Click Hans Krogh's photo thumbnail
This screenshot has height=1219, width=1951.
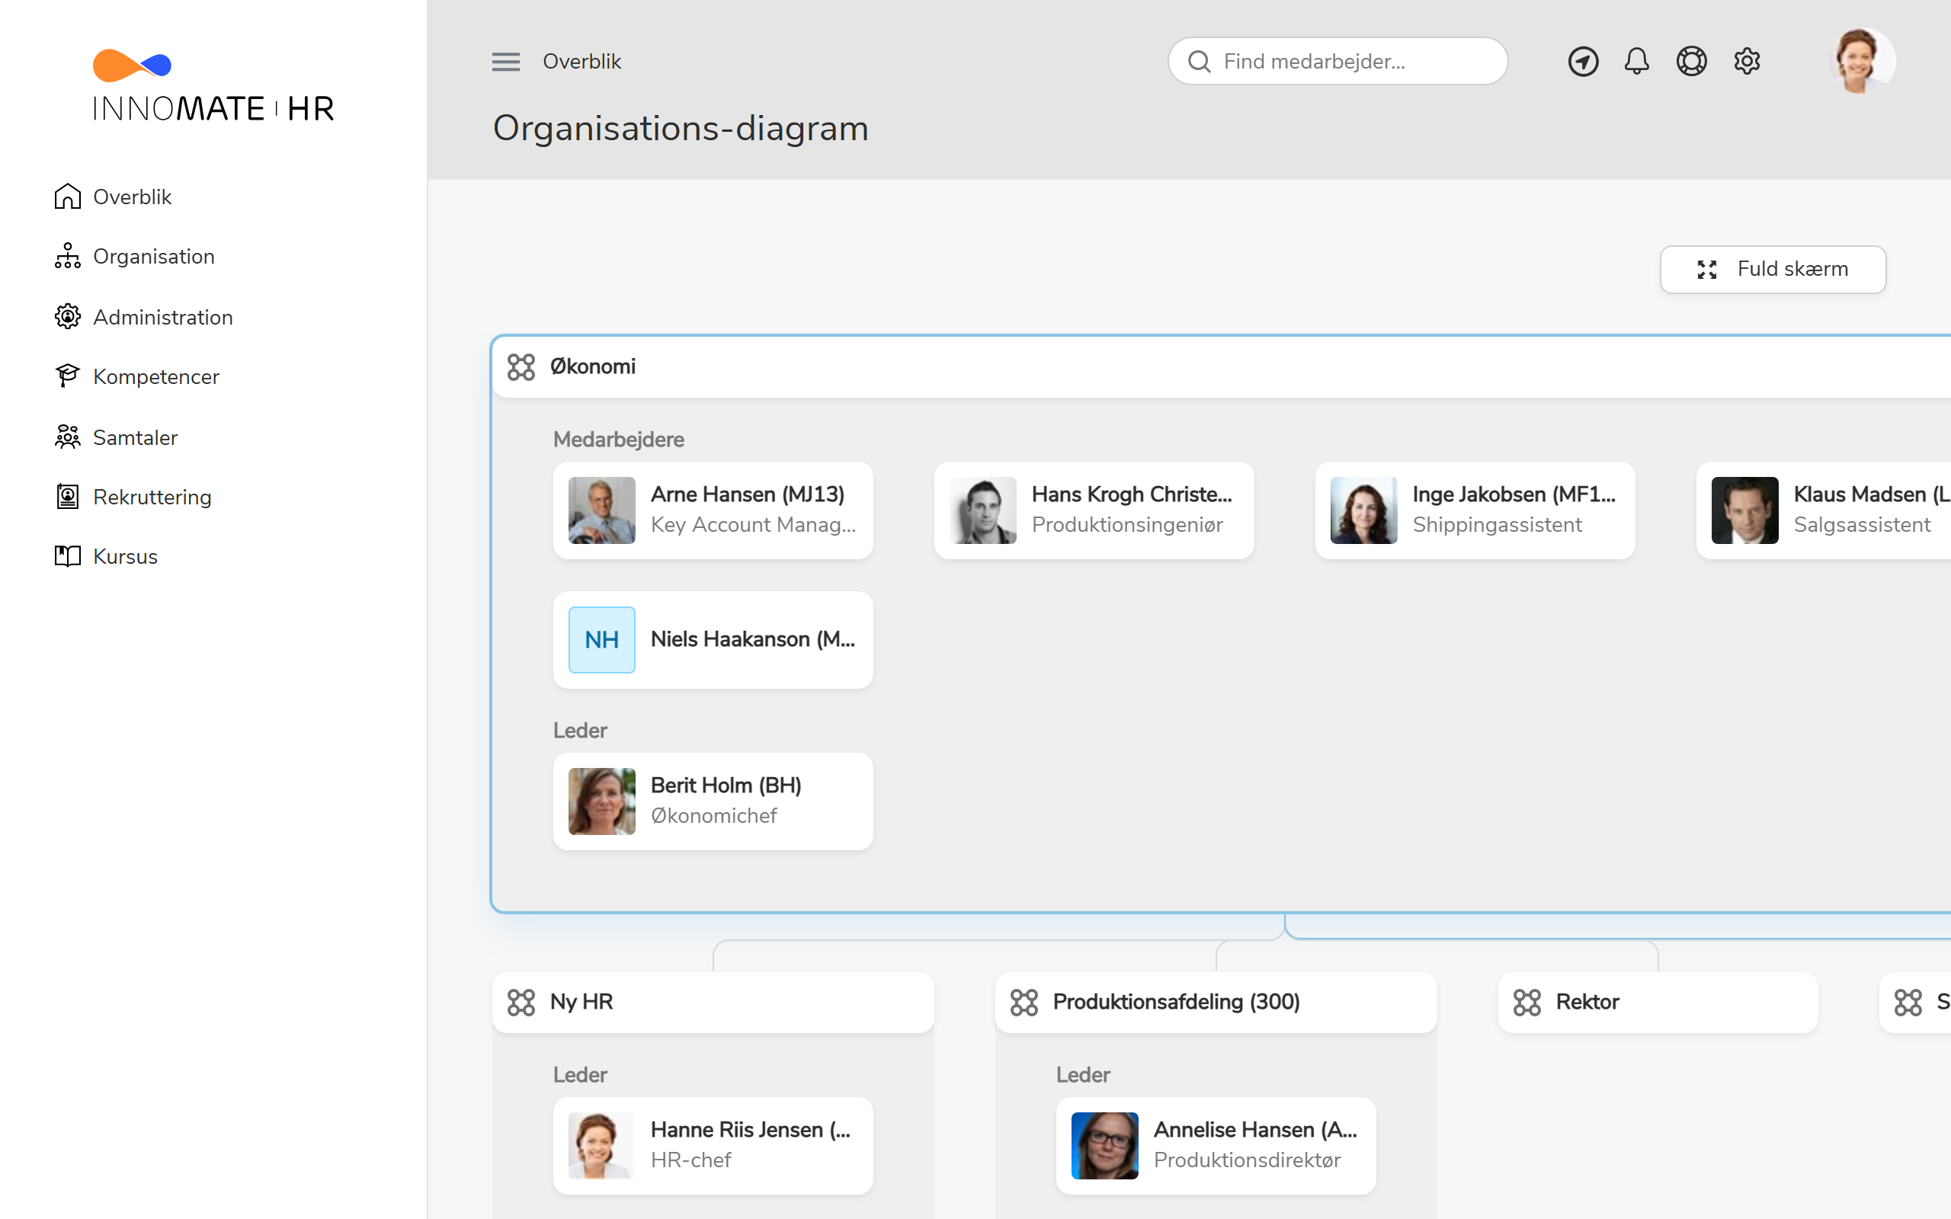tap(983, 510)
